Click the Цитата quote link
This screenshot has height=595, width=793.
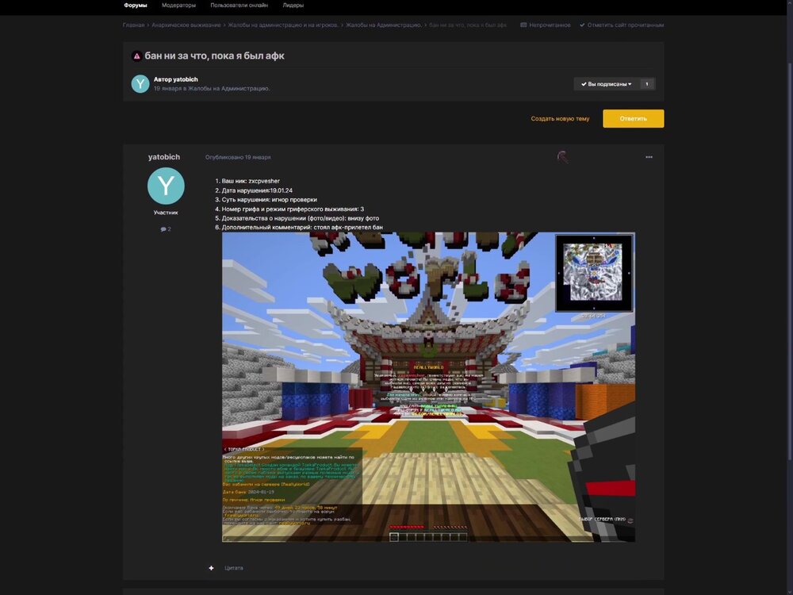234,568
